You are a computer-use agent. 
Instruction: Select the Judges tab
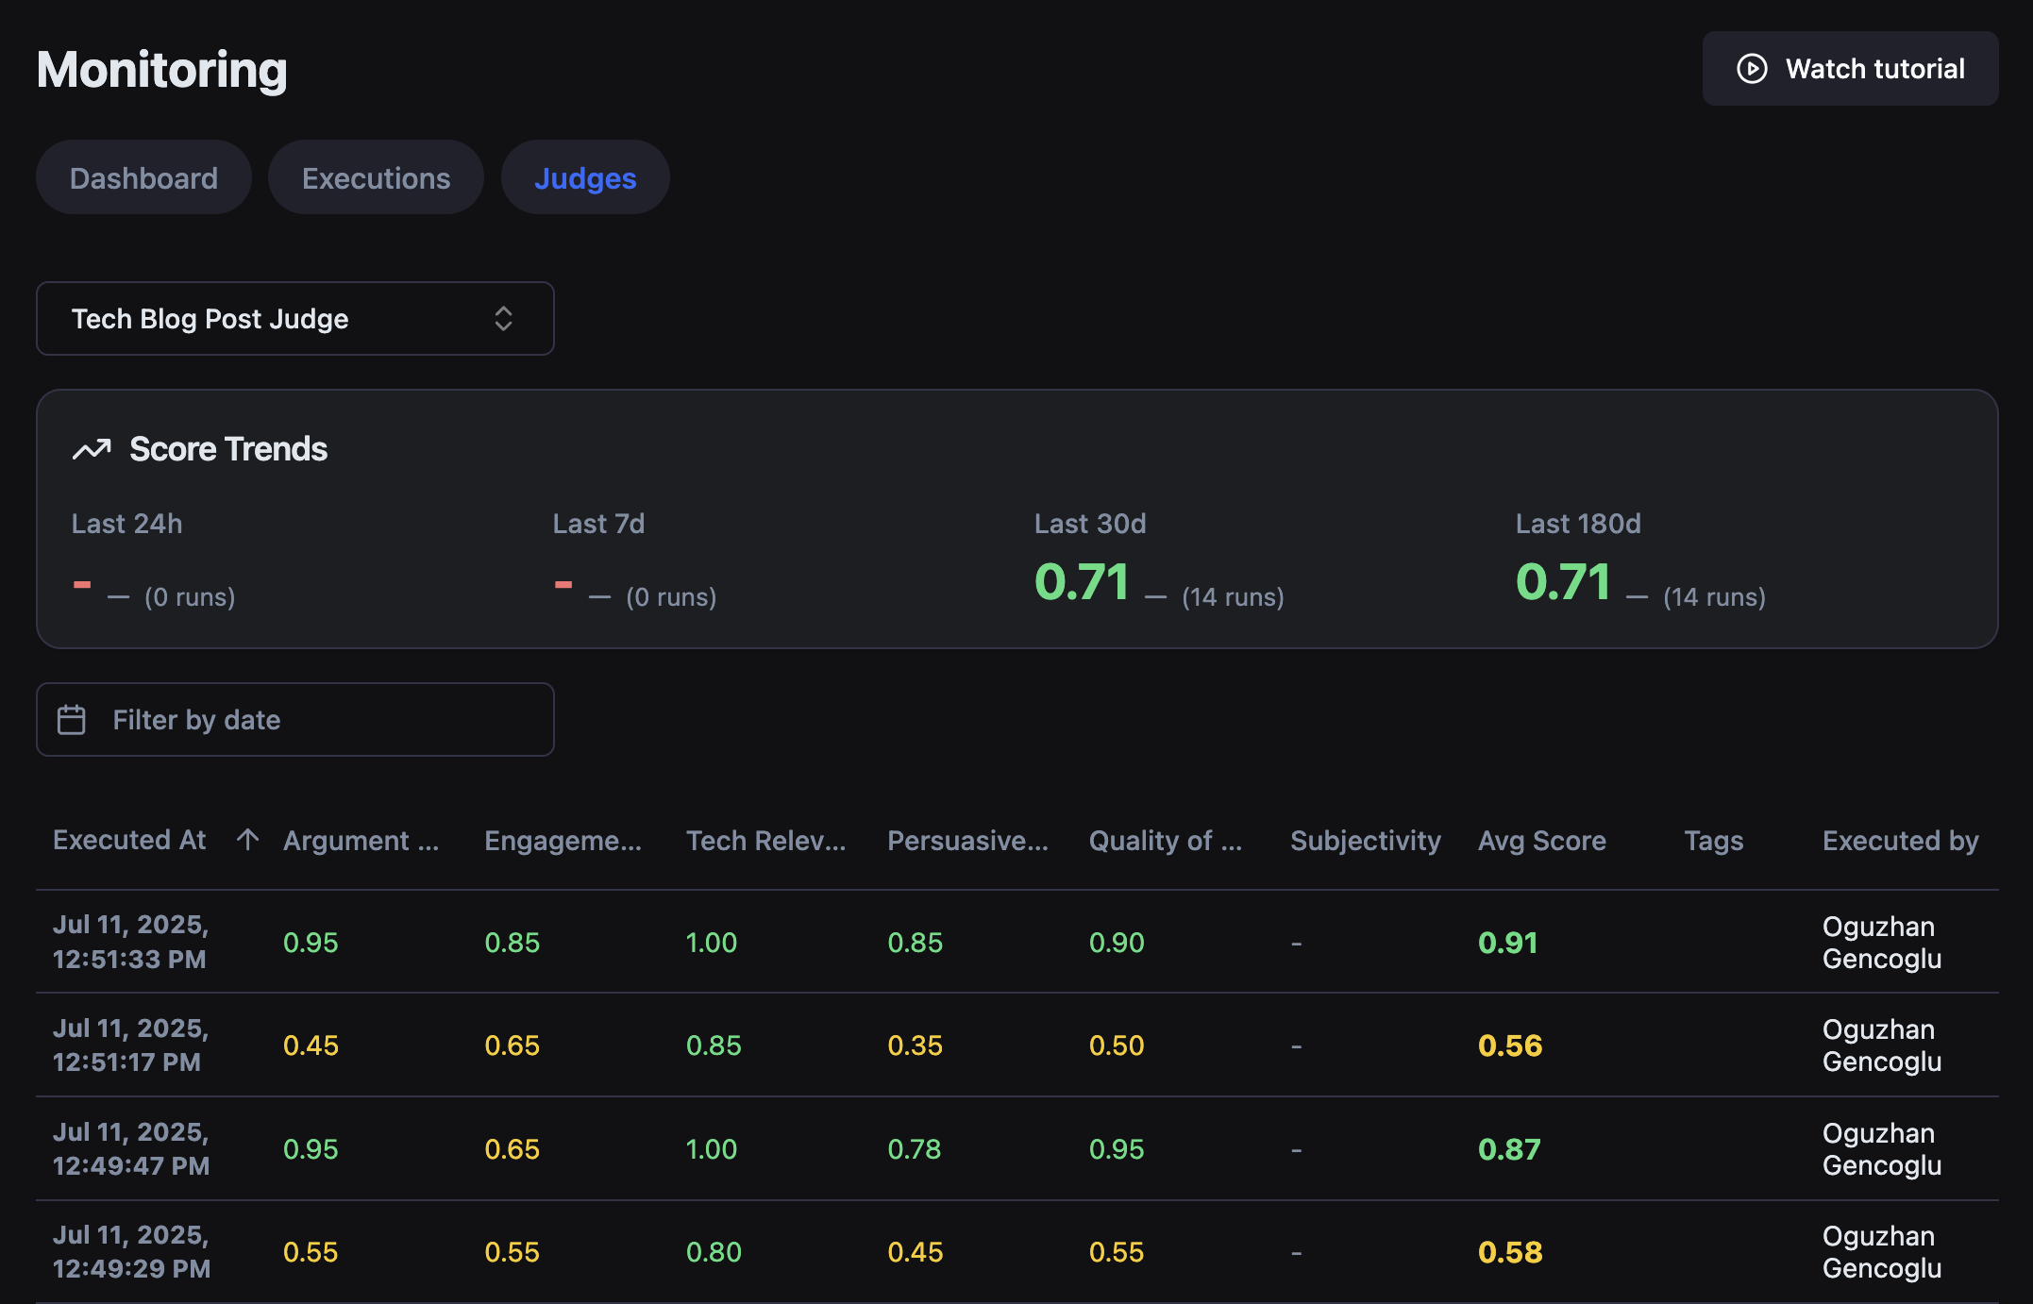pyautogui.click(x=585, y=178)
